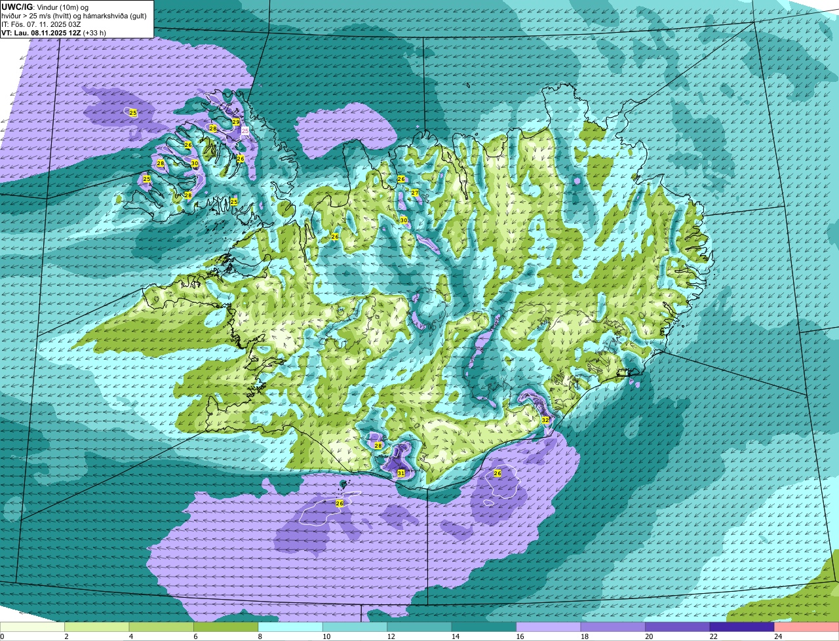
Task: Pick the 8–10 m/s light cyan legend swatch
Action: [290, 627]
